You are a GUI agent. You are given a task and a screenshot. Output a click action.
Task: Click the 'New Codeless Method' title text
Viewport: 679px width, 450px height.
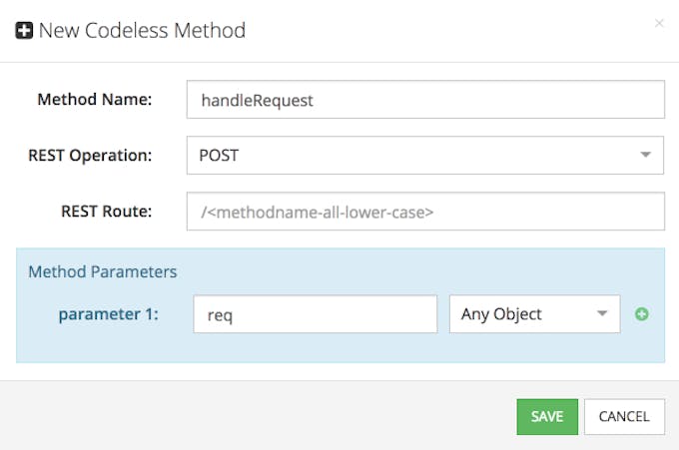(x=142, y=31)
